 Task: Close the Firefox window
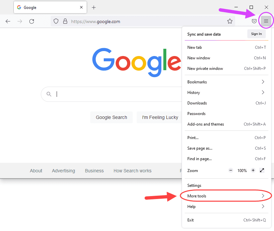(266, 7)
